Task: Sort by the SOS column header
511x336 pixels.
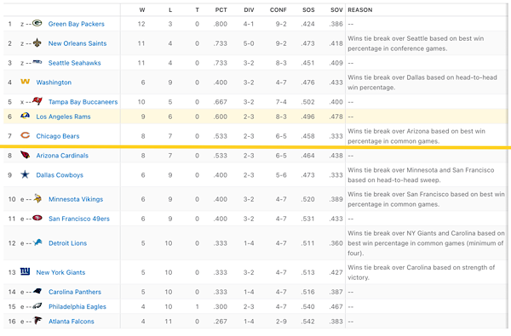Action: pyautogui.click(x=308, y=9)
